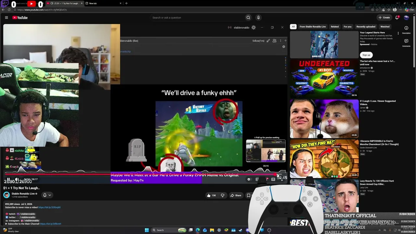416x234 pixels.
Task: Open the I Became IMPOSSIBLE to Find title
Action: tap(379, 143)
